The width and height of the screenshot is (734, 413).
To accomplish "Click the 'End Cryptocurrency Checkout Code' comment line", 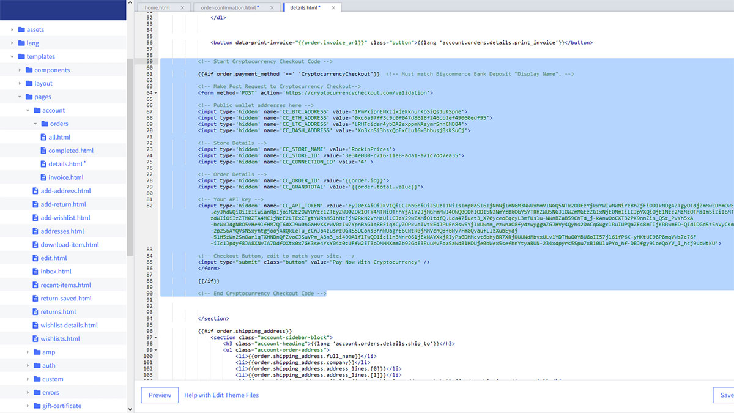I will pyautogui.click(x=262, y=294).
